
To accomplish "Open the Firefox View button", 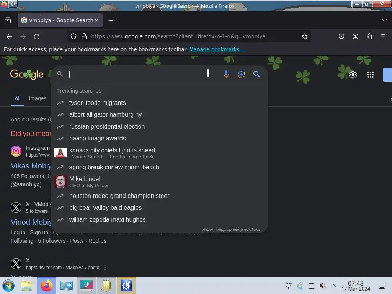I will pos(8,20).
